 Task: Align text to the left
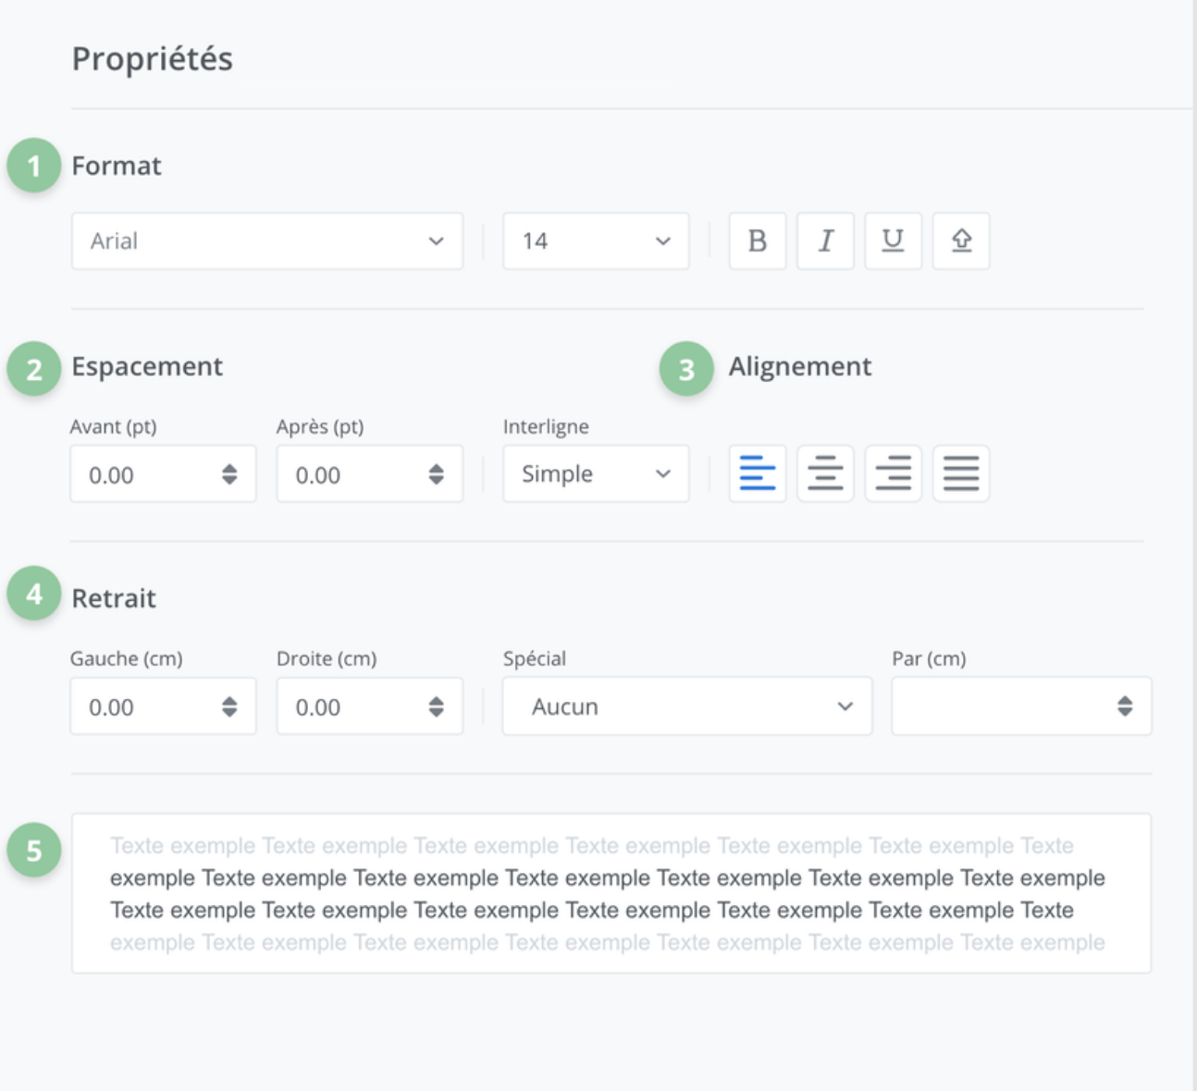pos(757,473)
